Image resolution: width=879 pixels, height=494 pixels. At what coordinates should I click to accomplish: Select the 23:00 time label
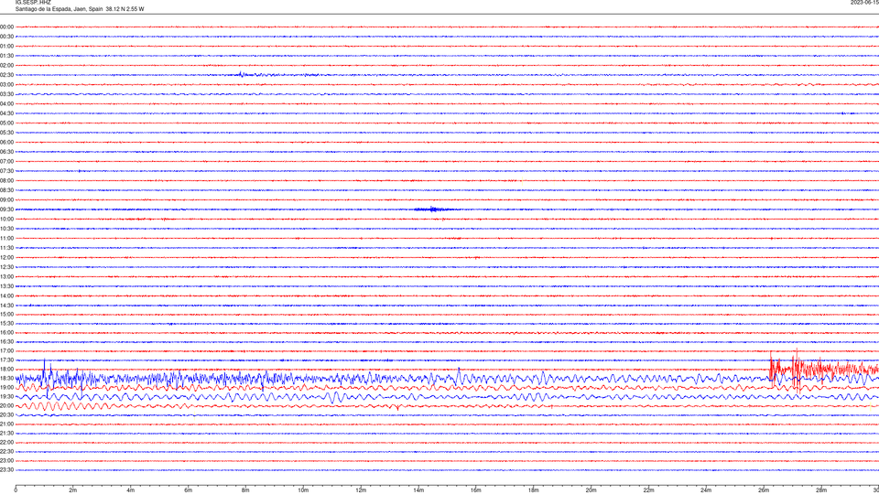6,461
